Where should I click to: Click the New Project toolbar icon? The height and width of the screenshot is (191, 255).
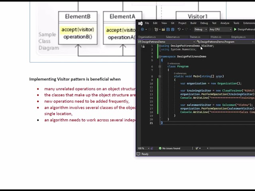click(x=156, y=29)
